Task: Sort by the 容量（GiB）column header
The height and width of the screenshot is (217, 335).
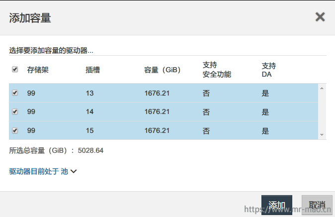Action: pos(162,70)
